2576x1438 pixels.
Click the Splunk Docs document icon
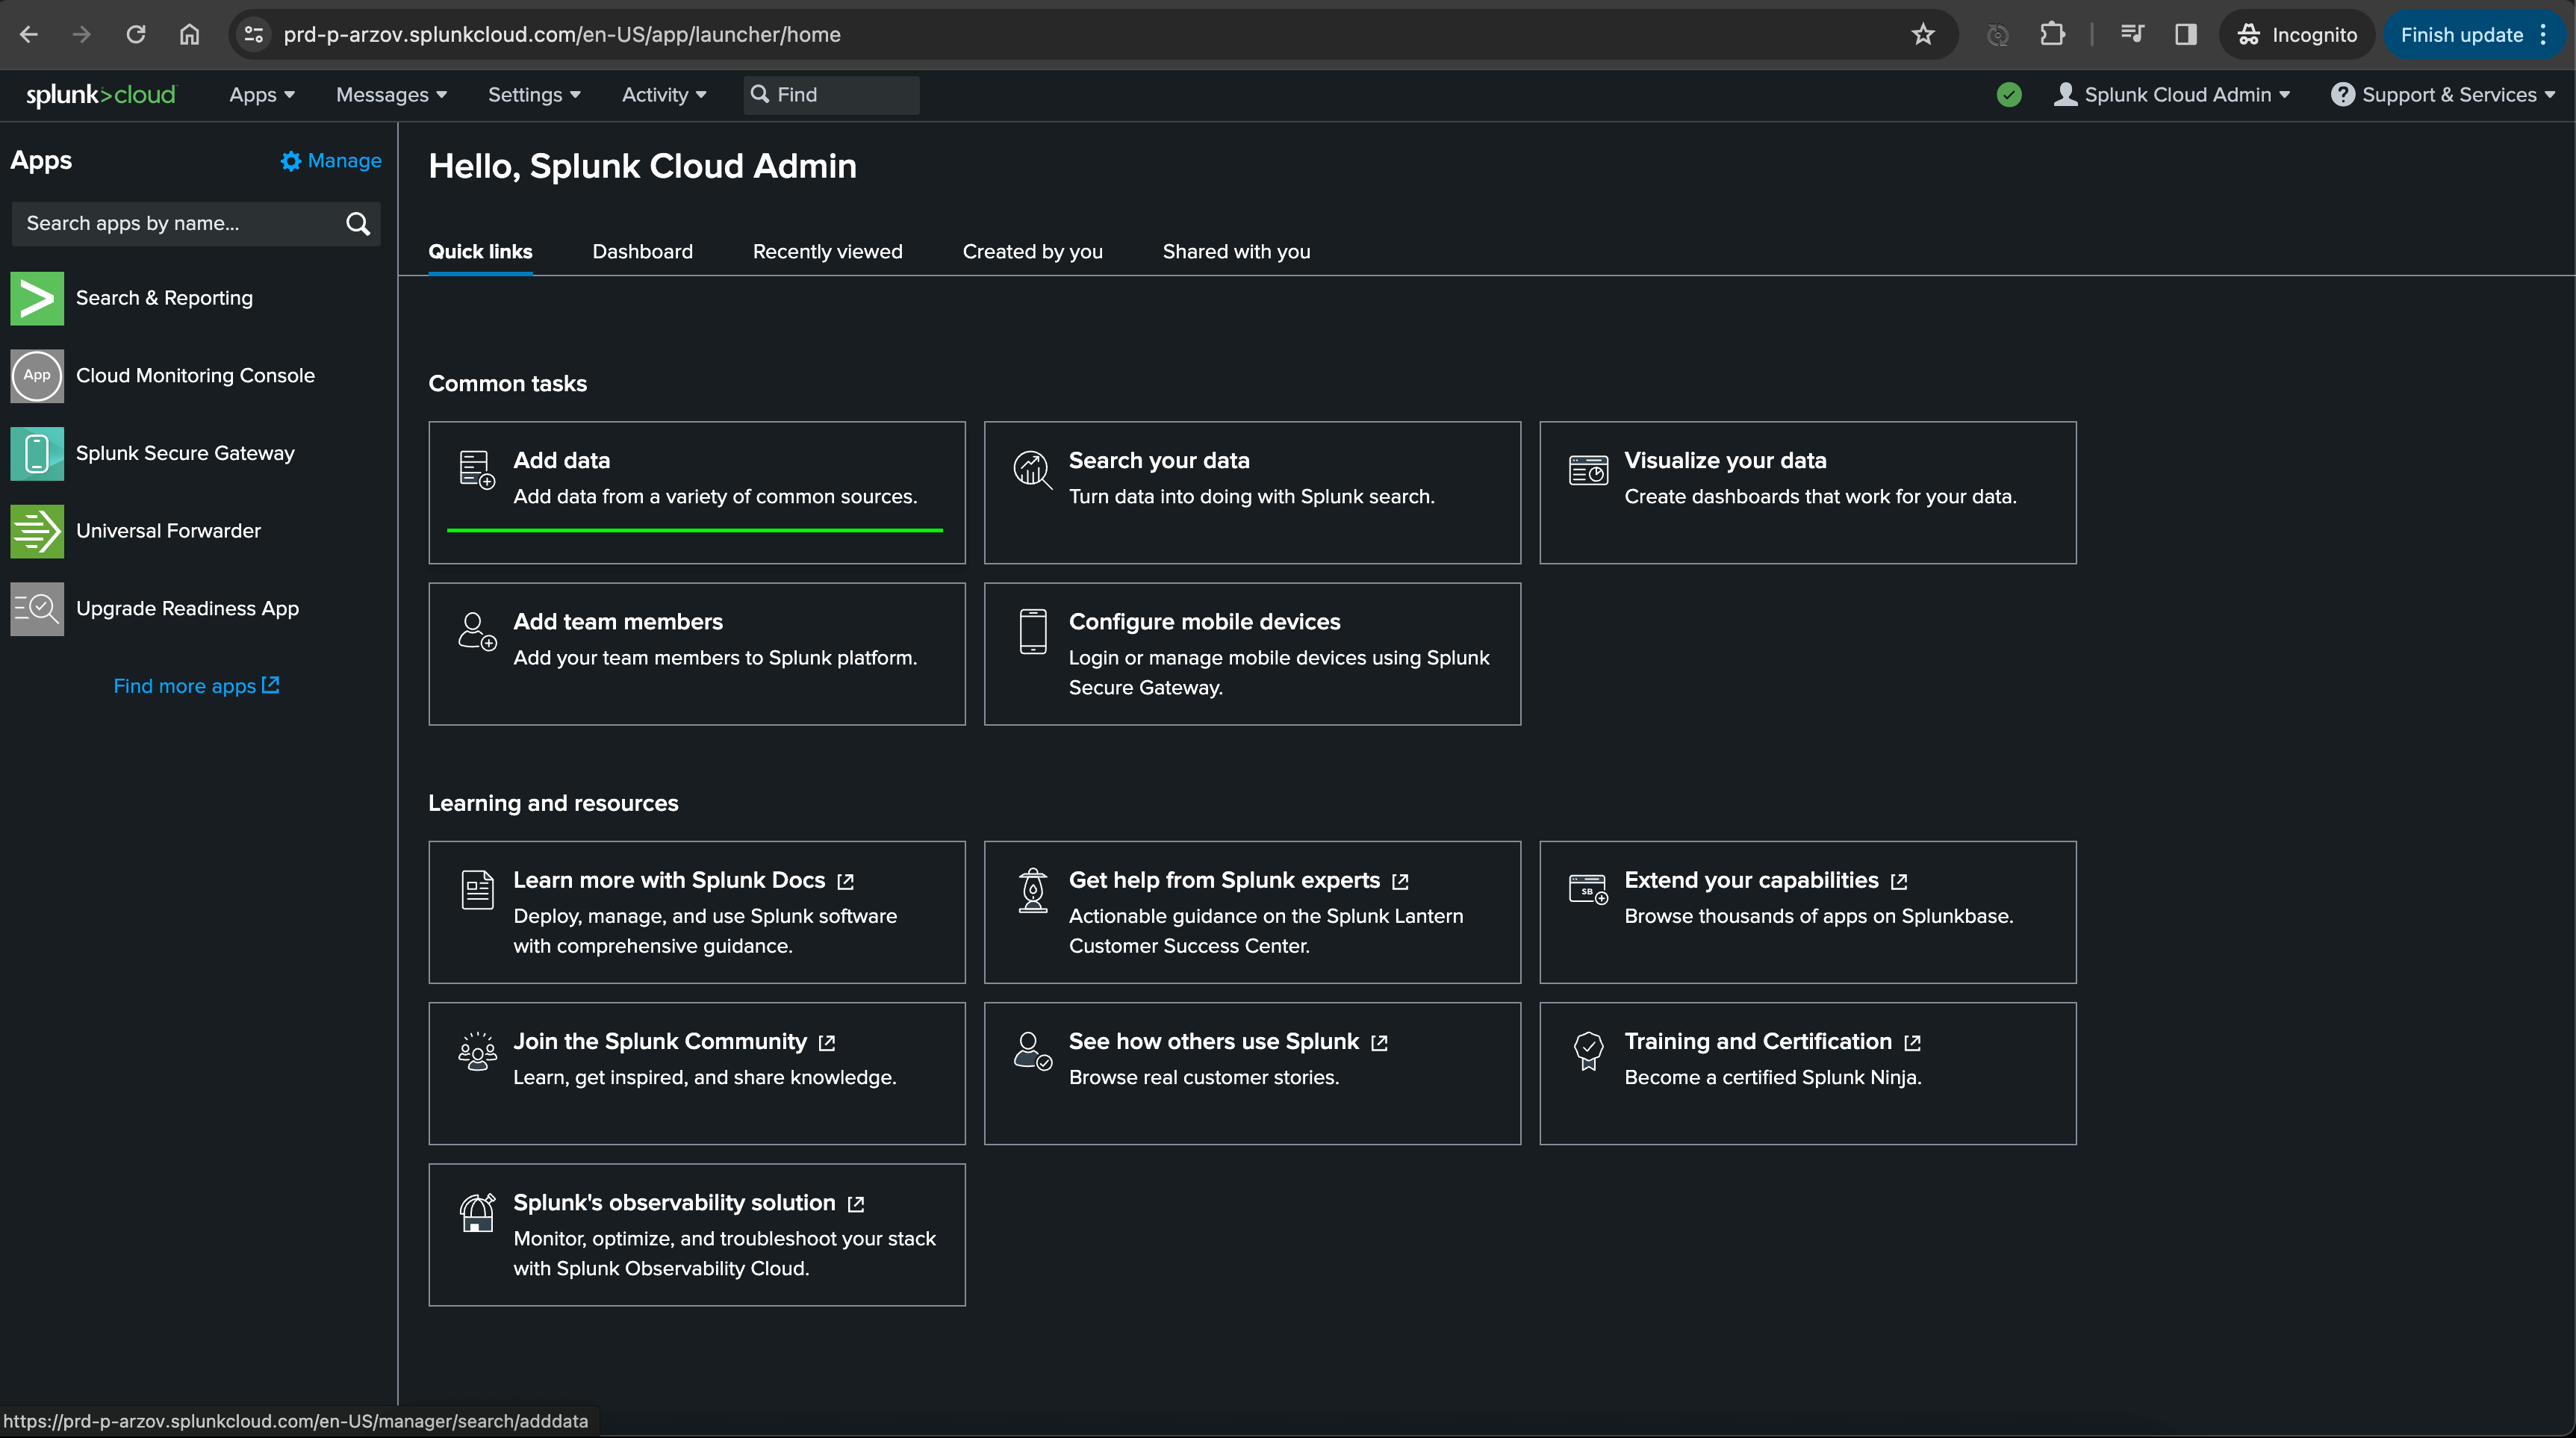(x=477, y=889)
